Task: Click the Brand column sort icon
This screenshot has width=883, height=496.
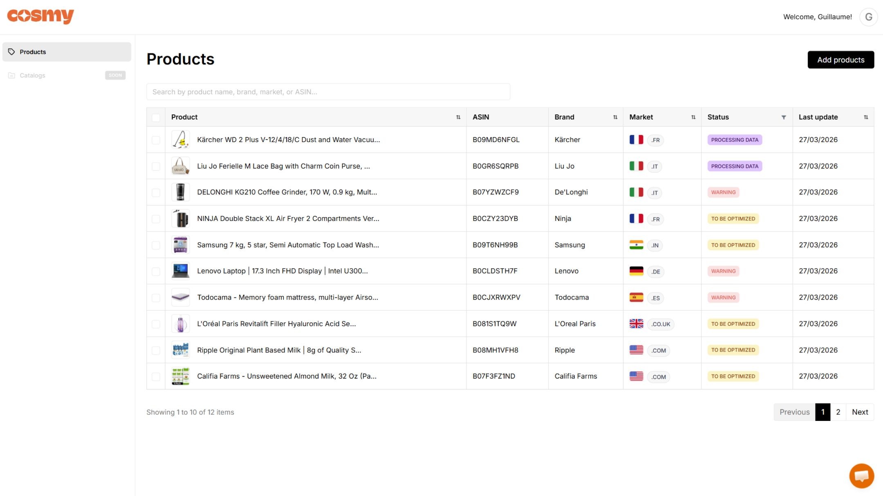Action: click(x=615, y=117)
